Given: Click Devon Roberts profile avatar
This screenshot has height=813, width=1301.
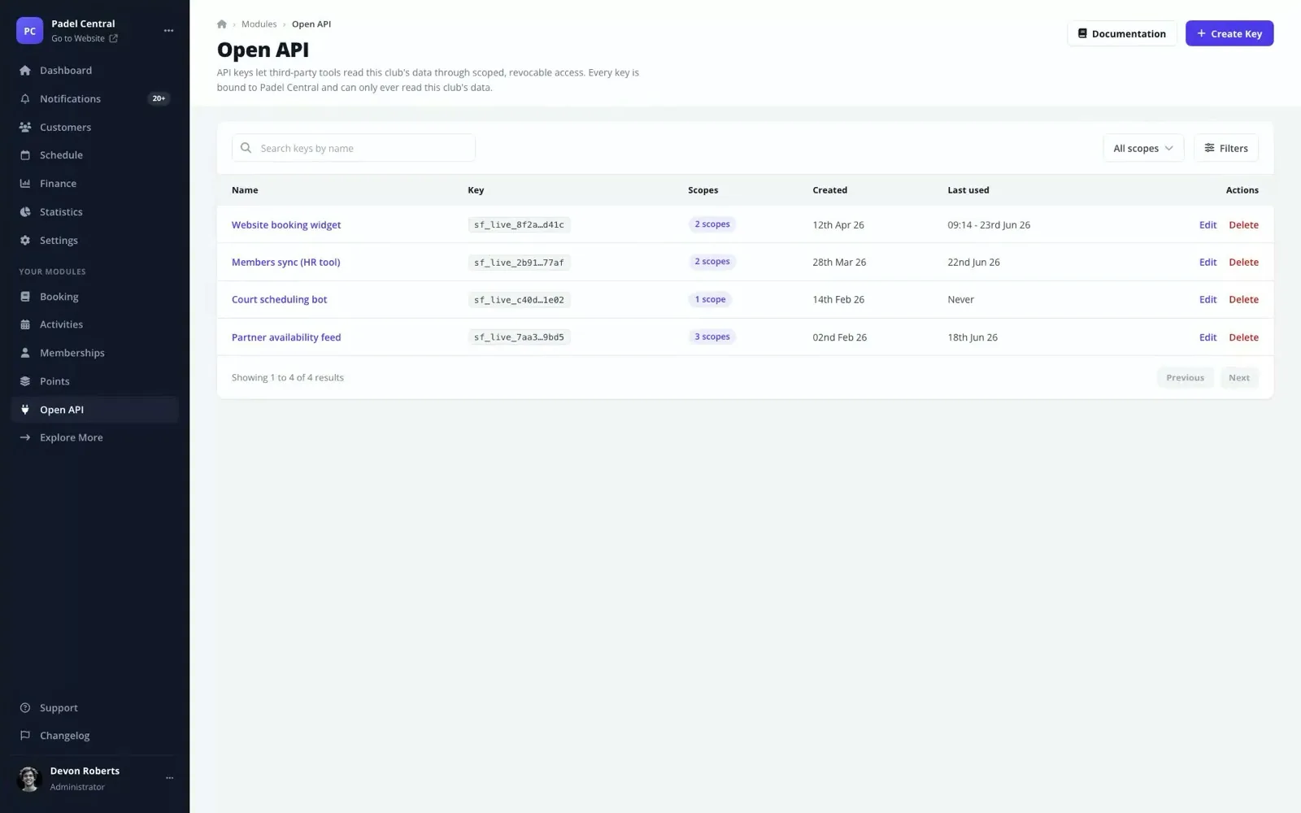Looking at the screenshot, I should coord(30,779).
